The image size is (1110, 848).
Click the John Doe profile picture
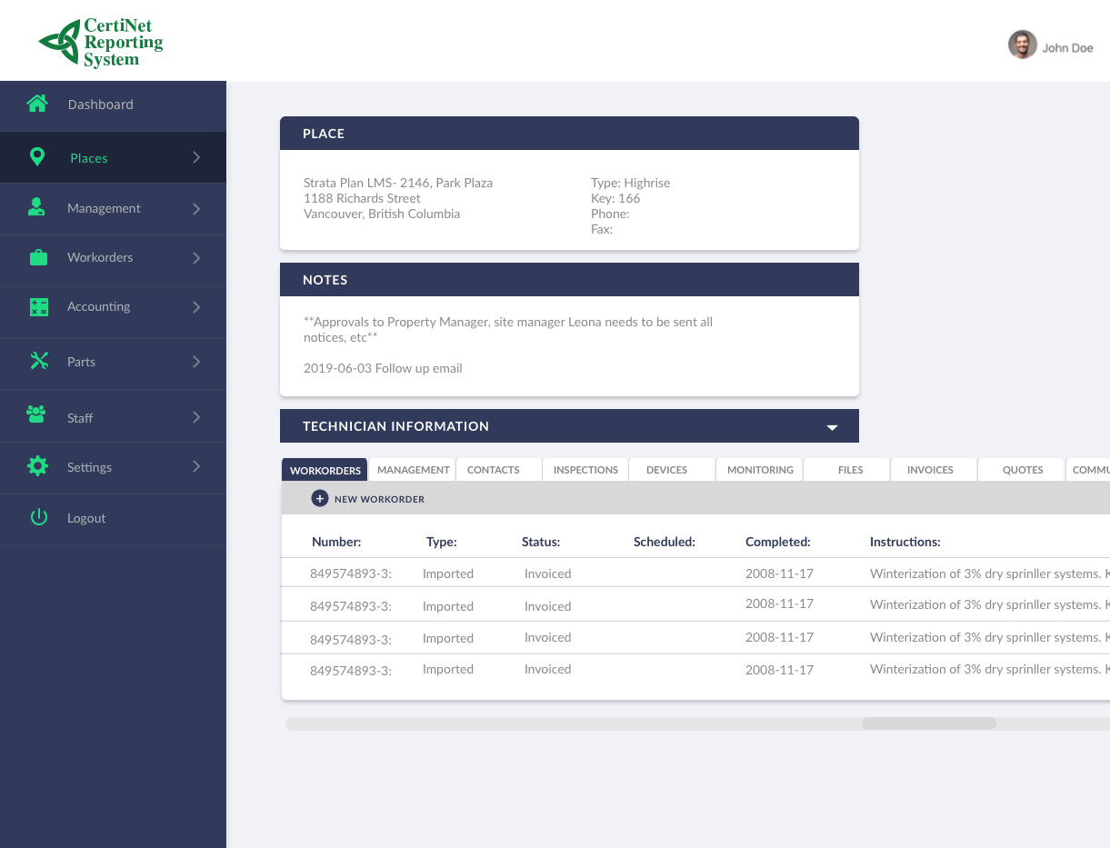coord(1022,44)
